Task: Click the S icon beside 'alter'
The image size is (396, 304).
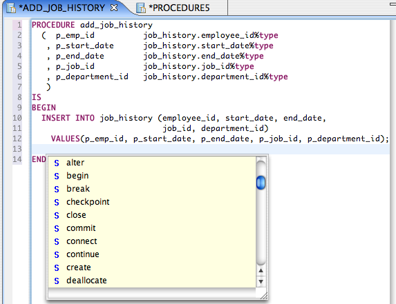Action: (57, 163)
